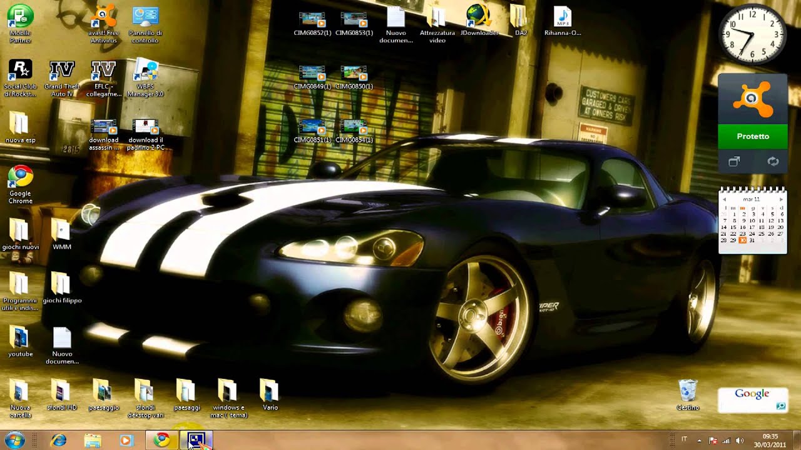
Task: Open the Cestino recycle bin
Action: [688, 395]
